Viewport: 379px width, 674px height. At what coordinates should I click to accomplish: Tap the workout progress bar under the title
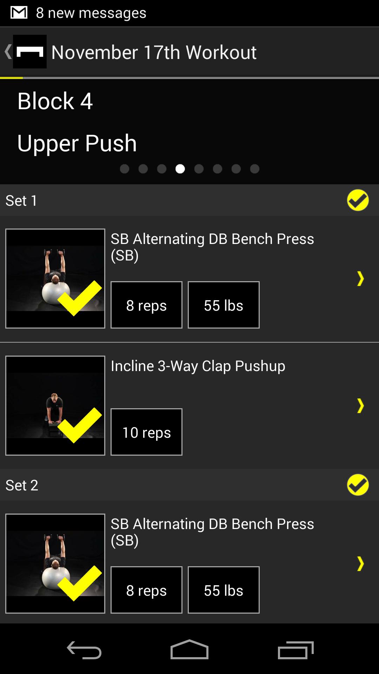[x=189, y=78]
